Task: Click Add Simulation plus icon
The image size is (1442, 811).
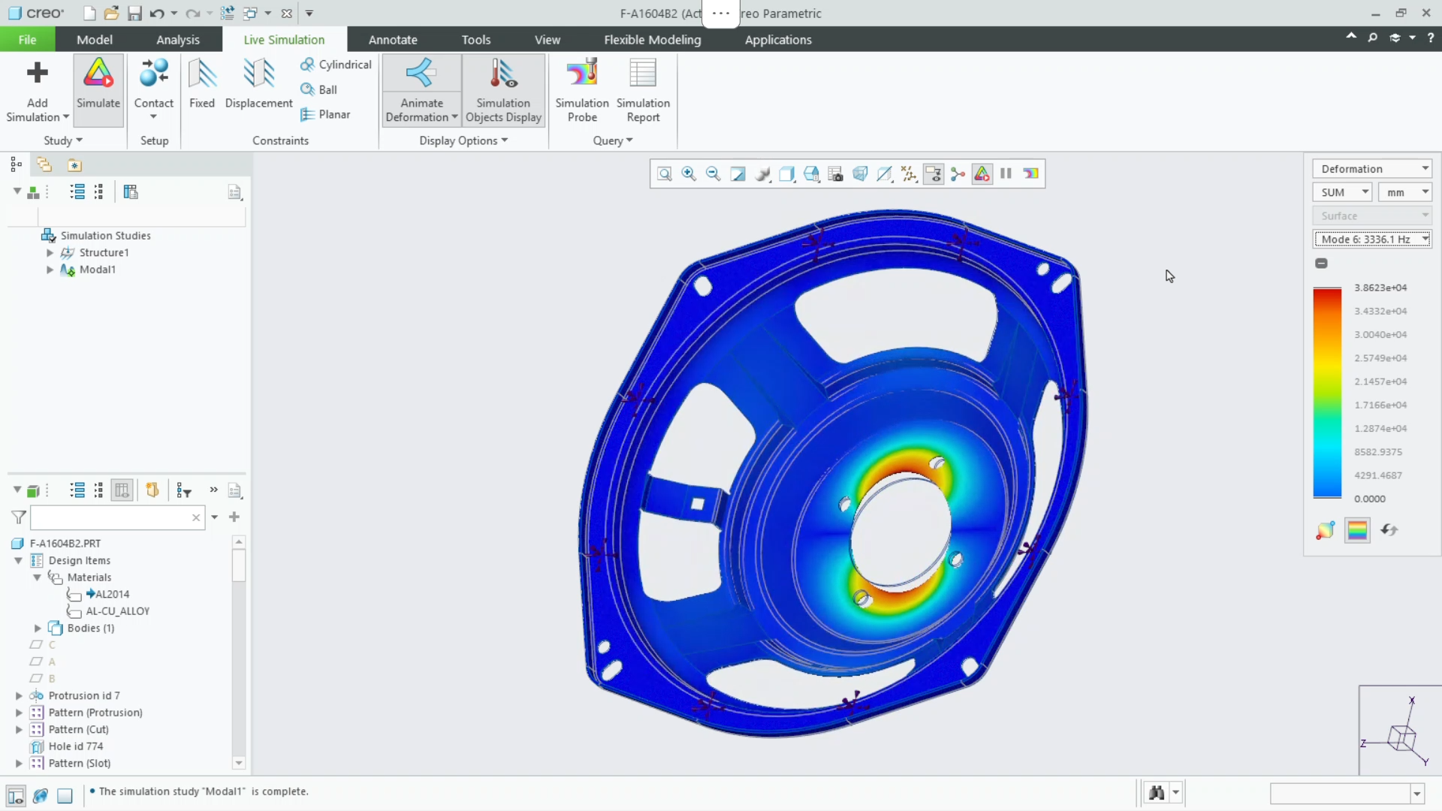Action: [x=37, y=73]
